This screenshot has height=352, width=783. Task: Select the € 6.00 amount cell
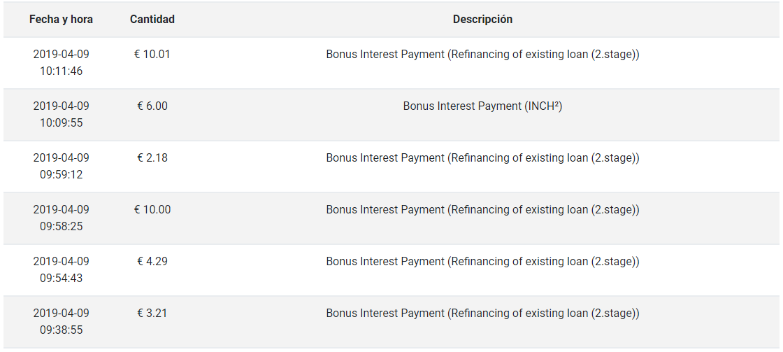pos(152,106)
